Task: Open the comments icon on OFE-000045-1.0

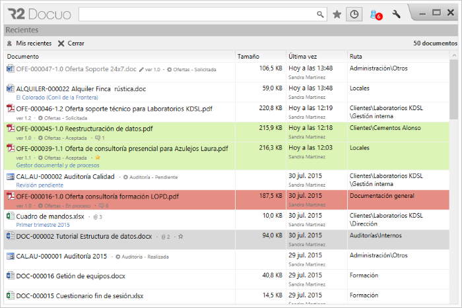Action: [98, 138]
